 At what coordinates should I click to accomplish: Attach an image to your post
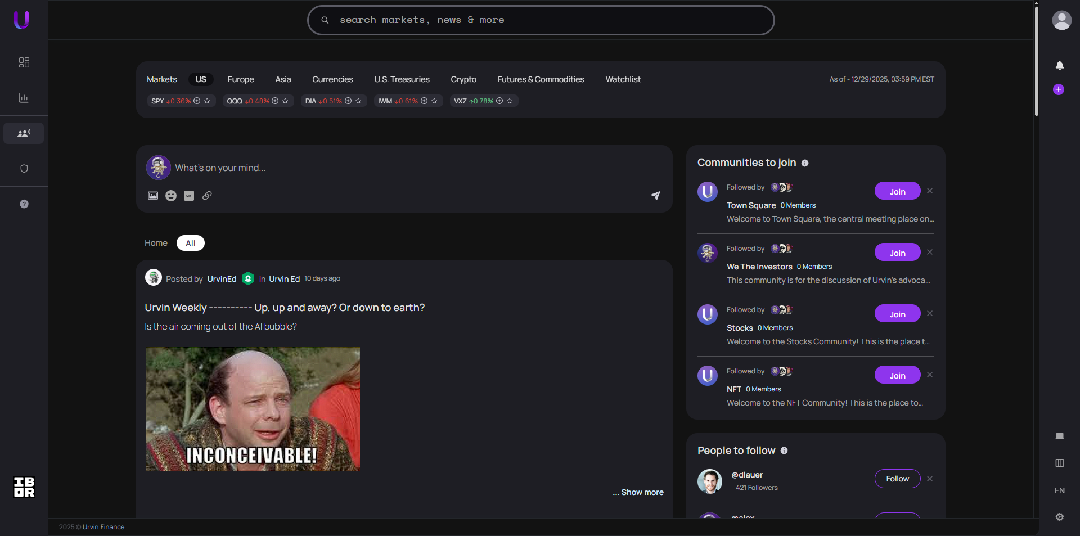pos(152,196)
